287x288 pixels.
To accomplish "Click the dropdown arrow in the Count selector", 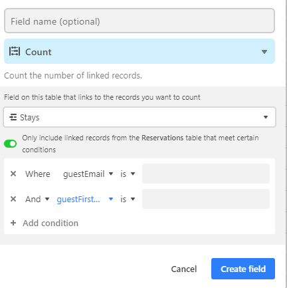I will [x=264, y=52].
